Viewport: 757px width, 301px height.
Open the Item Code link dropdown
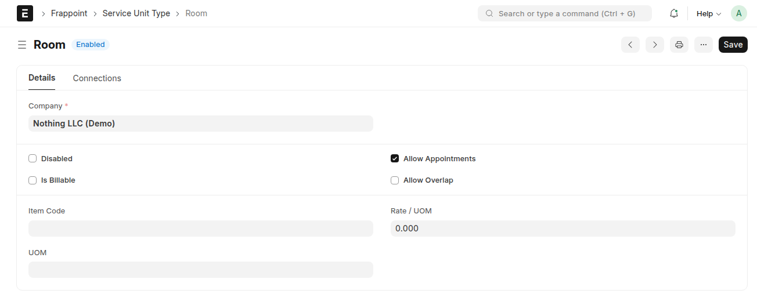pyautogui.click(x=200, y=229)
